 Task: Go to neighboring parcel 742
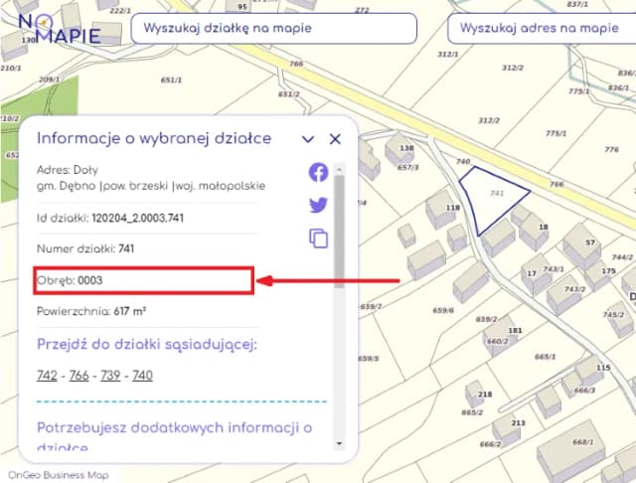[x=46, y=375]
